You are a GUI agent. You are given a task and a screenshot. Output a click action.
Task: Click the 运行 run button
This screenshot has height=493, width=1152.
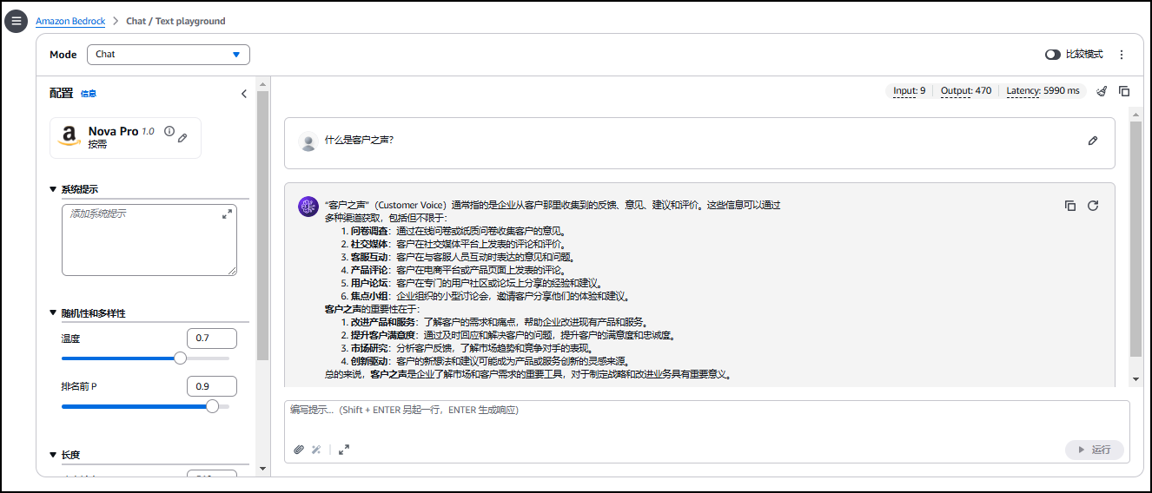click(1095, 450)
